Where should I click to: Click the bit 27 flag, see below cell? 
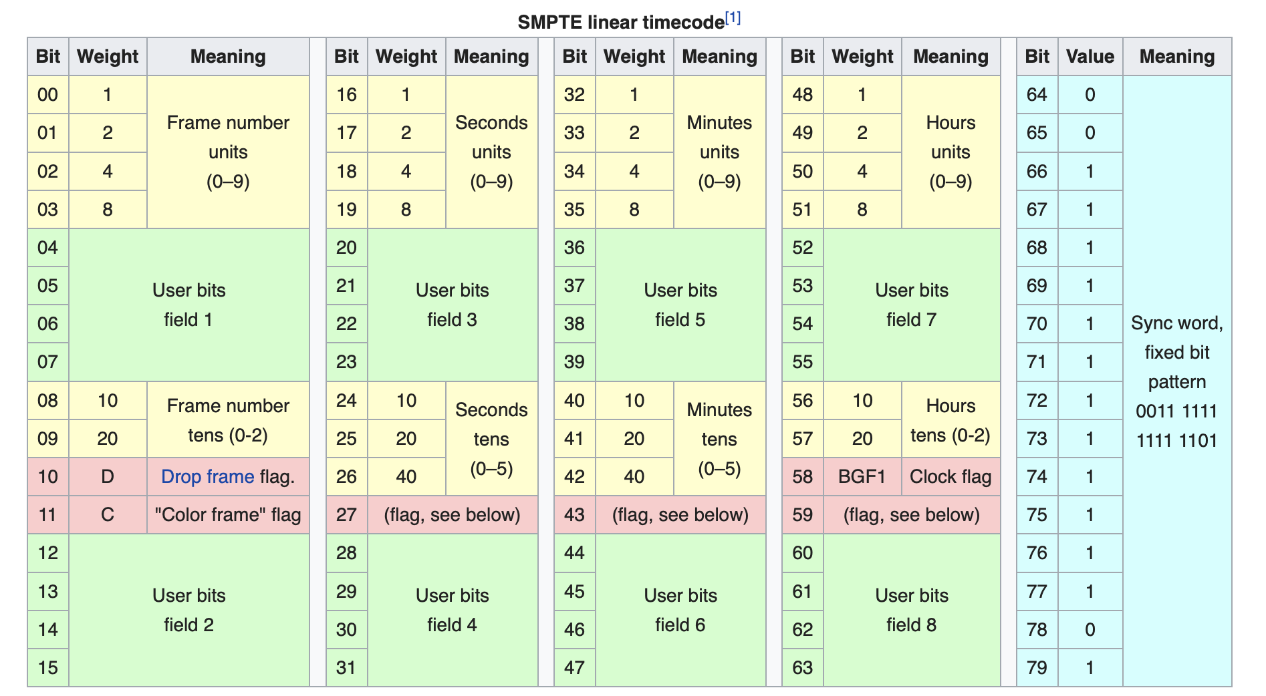pos(453,514)
